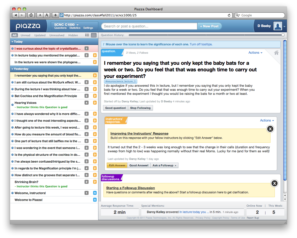Click the Piazza favicon in address bar

[61, 15]
